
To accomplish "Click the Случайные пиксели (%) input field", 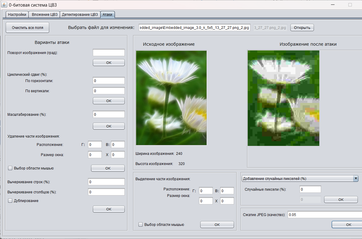I will [310, 189].
